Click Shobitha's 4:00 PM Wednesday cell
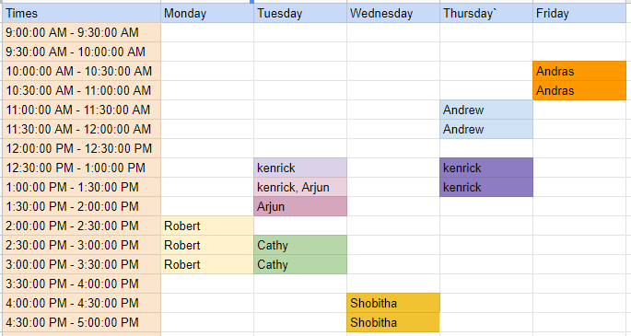631x336 pixels. (x=393, y=303)
